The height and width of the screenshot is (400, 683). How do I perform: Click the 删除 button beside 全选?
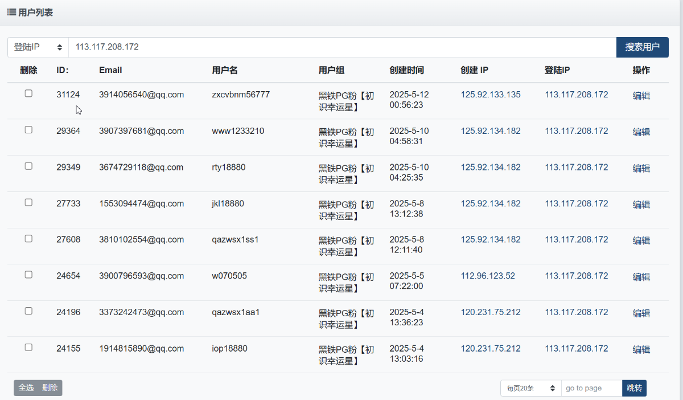50,387
